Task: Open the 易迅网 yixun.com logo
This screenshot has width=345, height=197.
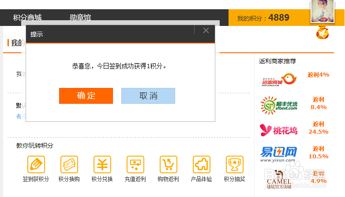Action: tap(278, 154)
